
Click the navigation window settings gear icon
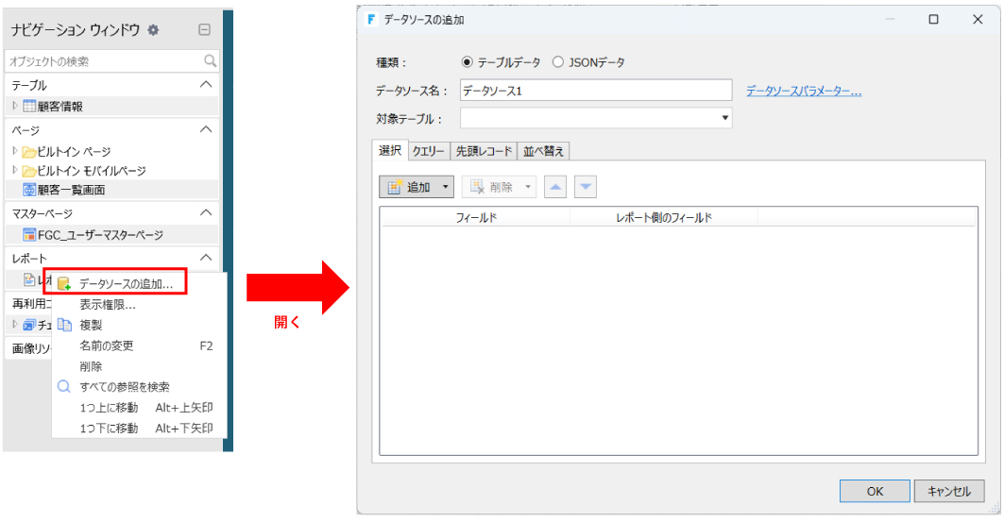tap(153, 30)
